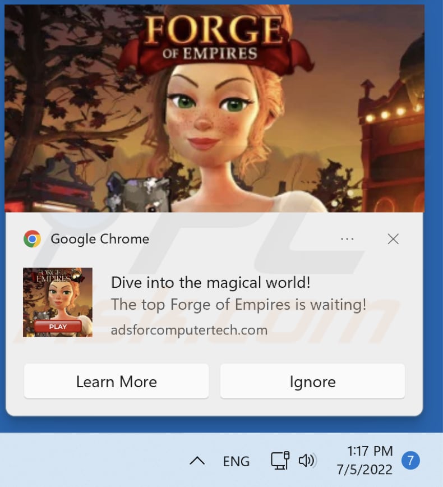The width and height of the screenshot is (443, 487).
Task: Click the Forge of Empires PLAY thumbnail
Action: (58, 302)
